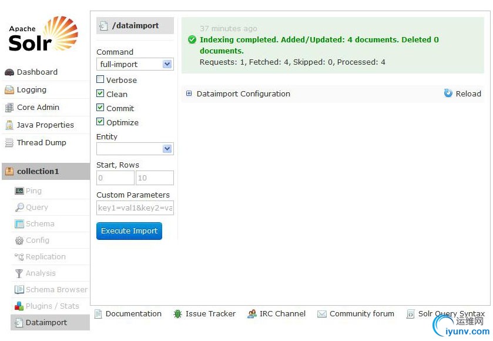Click the Logging icon in sidebar
493x341 pixels.
(x=9, y=90)
